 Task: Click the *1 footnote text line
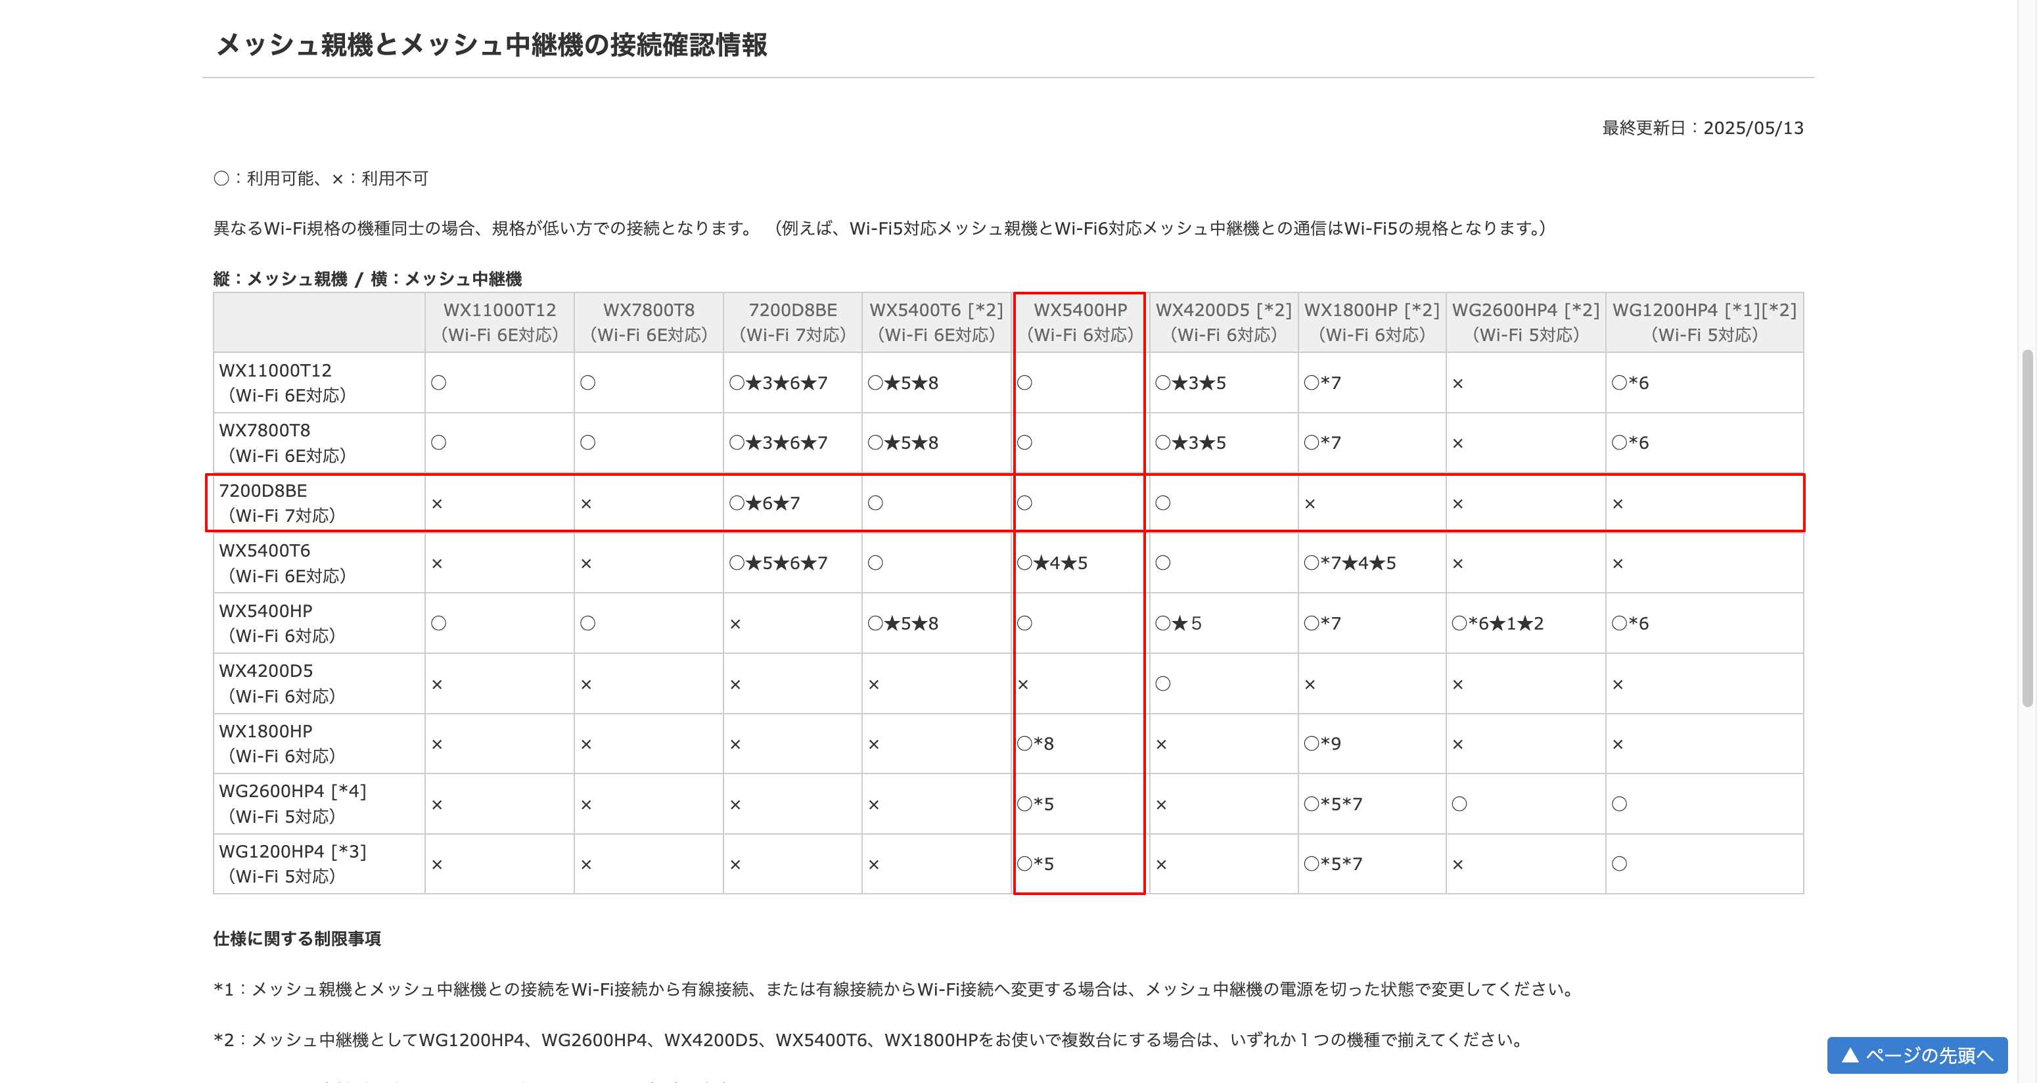(894, 989)
